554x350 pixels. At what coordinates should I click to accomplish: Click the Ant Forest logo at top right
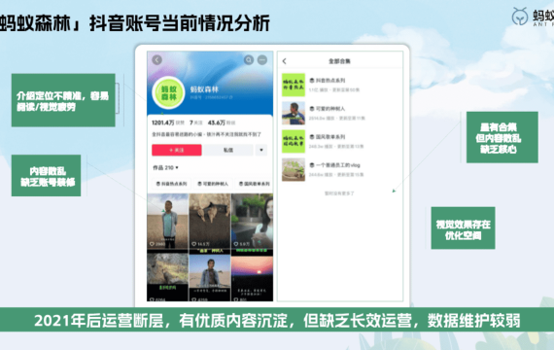(x=520, y=17)
